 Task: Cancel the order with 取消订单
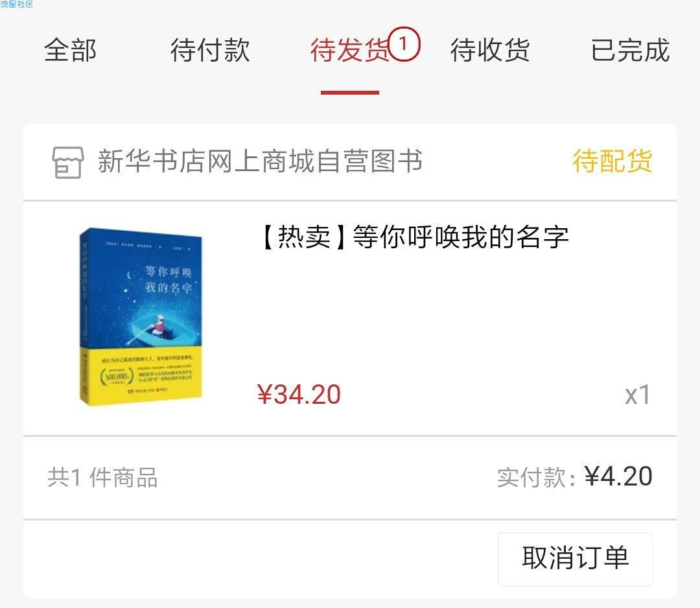point(575,559)
